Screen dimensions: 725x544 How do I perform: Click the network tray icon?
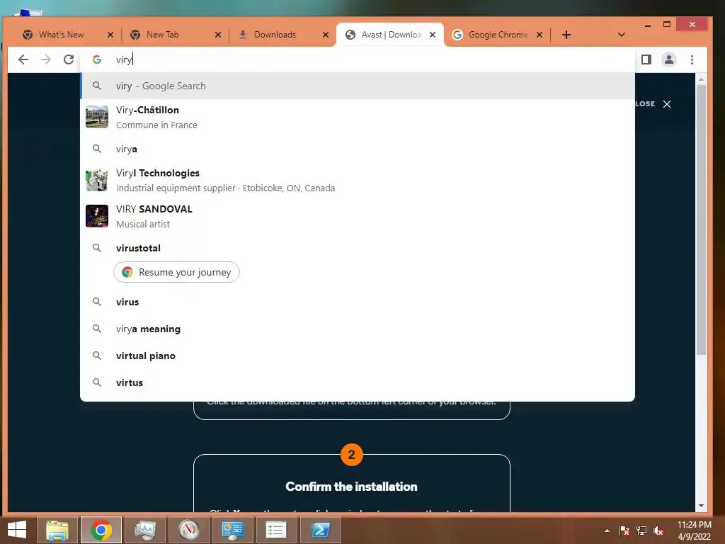click(x=641, y=531)
